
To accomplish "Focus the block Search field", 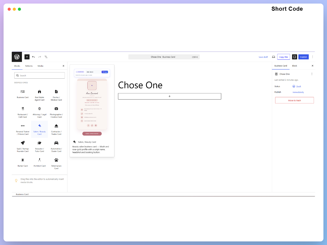I will click(x=40, y=76).
